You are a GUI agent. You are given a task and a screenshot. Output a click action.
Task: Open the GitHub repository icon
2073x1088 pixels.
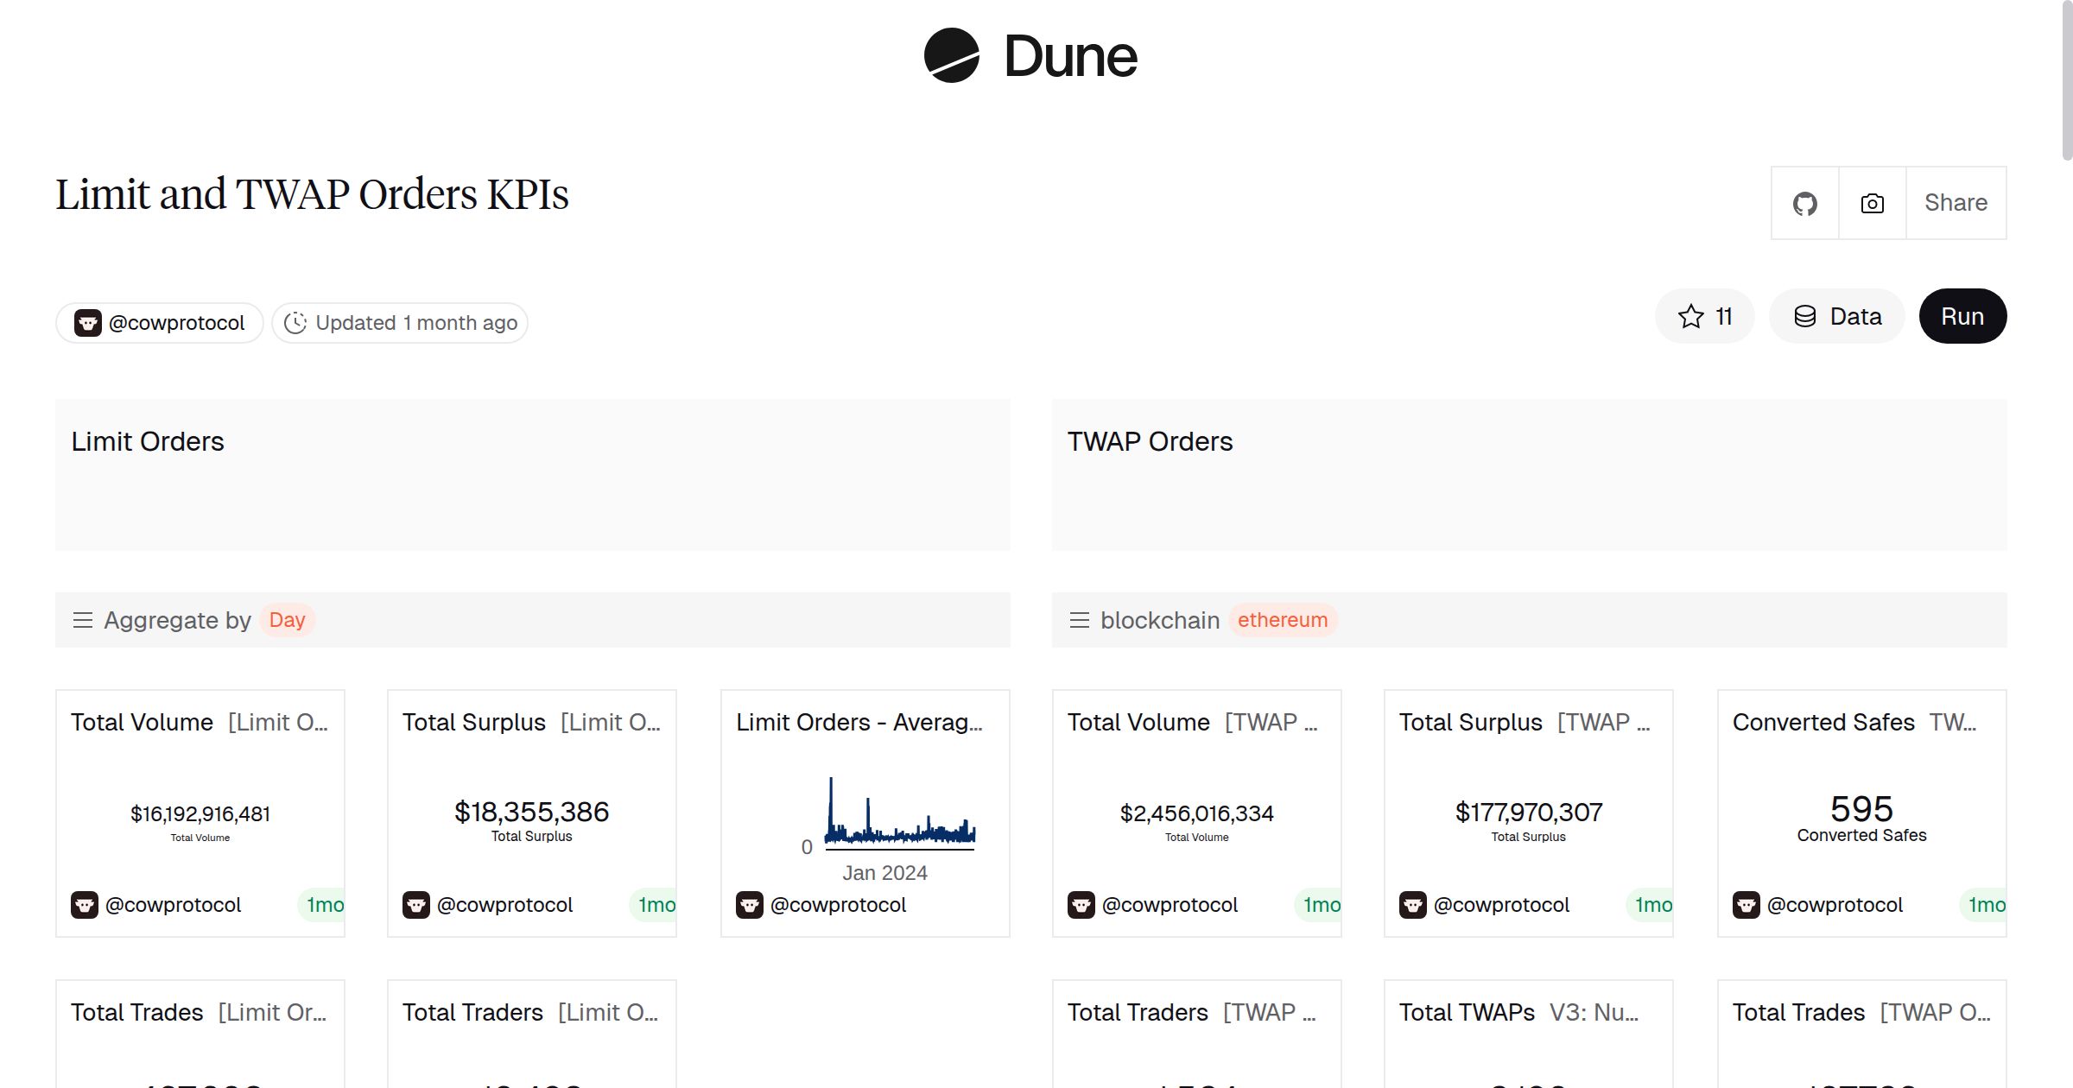click(x=1804, y=203)
